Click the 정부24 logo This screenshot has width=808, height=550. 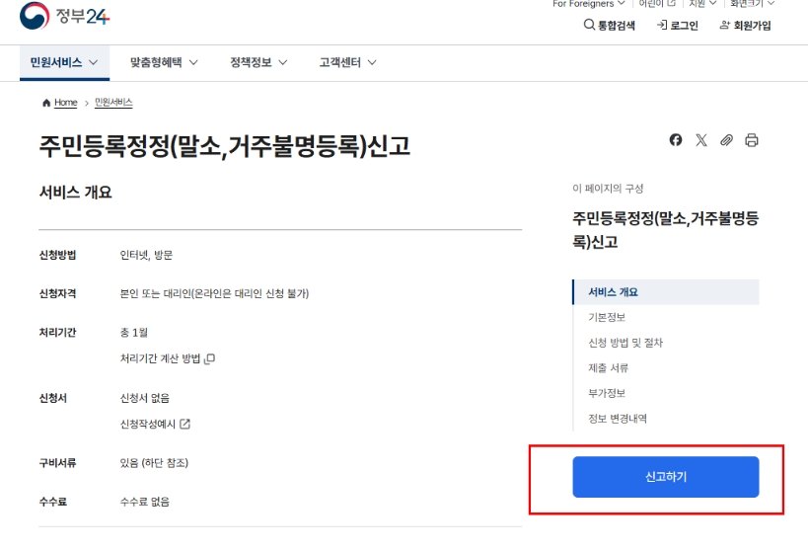click(65, 16)
